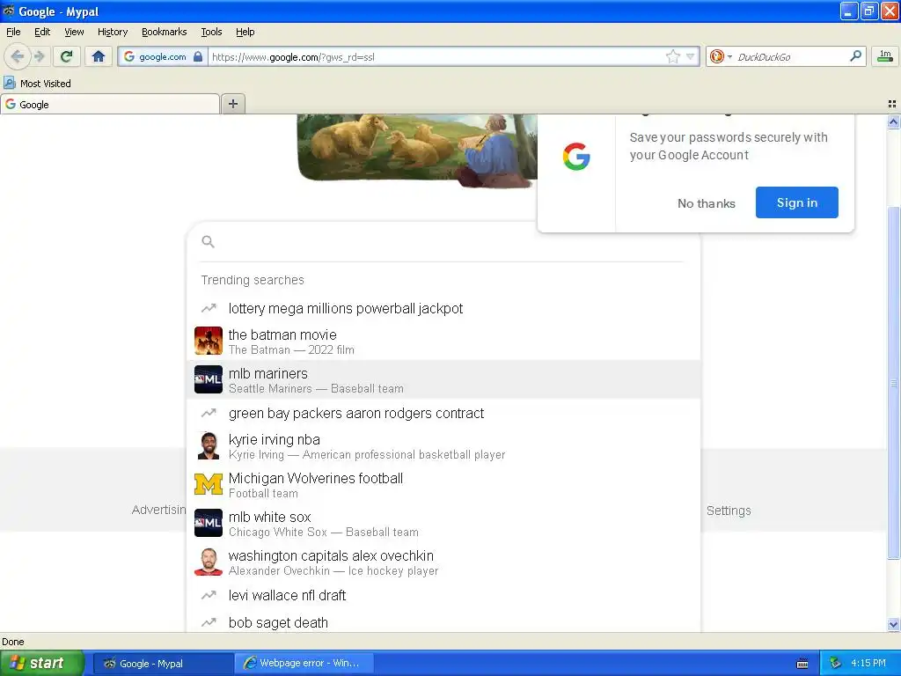Screen dimensions: 901x676
Task: Open the Edit menu
Action: tap(42, 32)
